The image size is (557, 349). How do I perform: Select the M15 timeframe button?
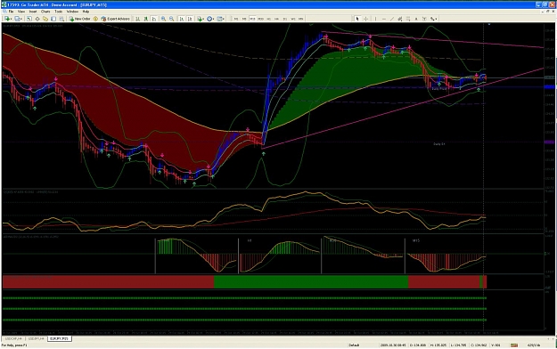(252, 19)
